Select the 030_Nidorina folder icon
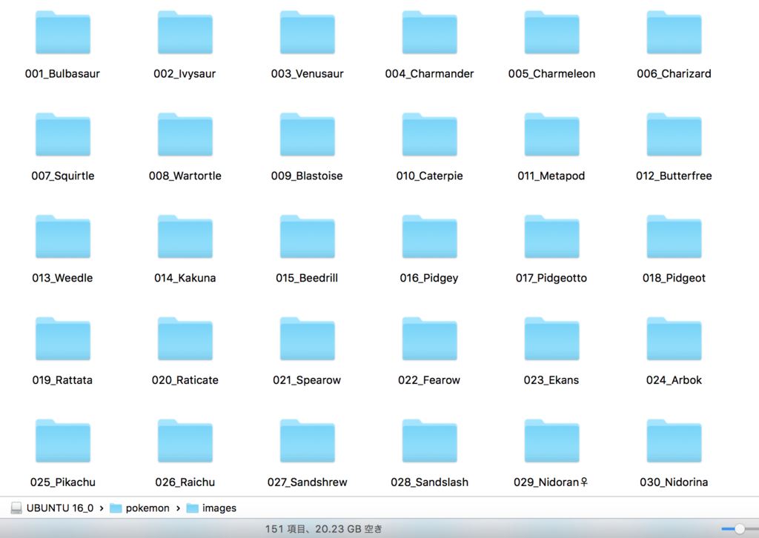759x538 pixels. (674, 441)
